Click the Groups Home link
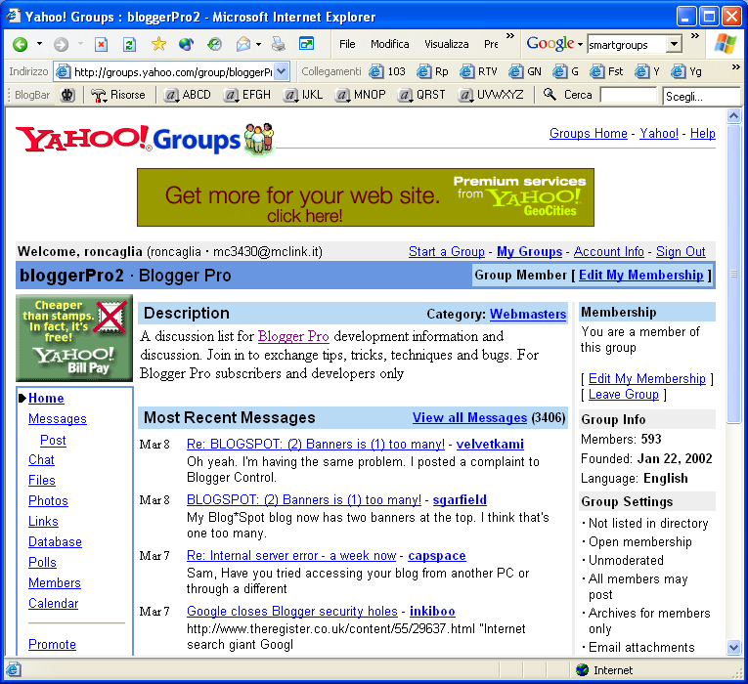 point(589,133)
